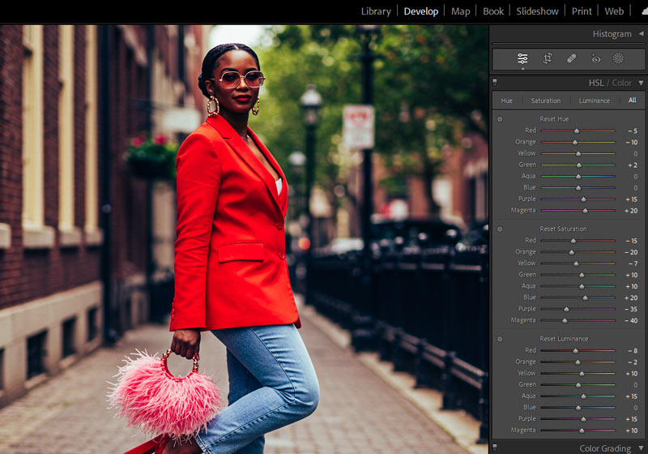This screenshot has width=648, height=454.
Task: Click the Hue Orange slider
Action: point(578,142)
